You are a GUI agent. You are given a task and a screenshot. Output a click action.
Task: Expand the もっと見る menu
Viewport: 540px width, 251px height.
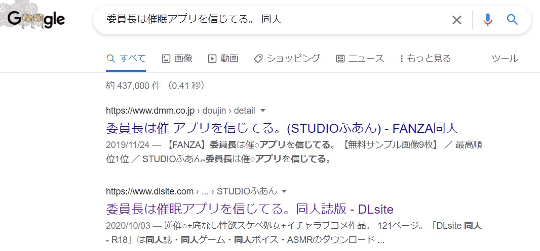425,59
